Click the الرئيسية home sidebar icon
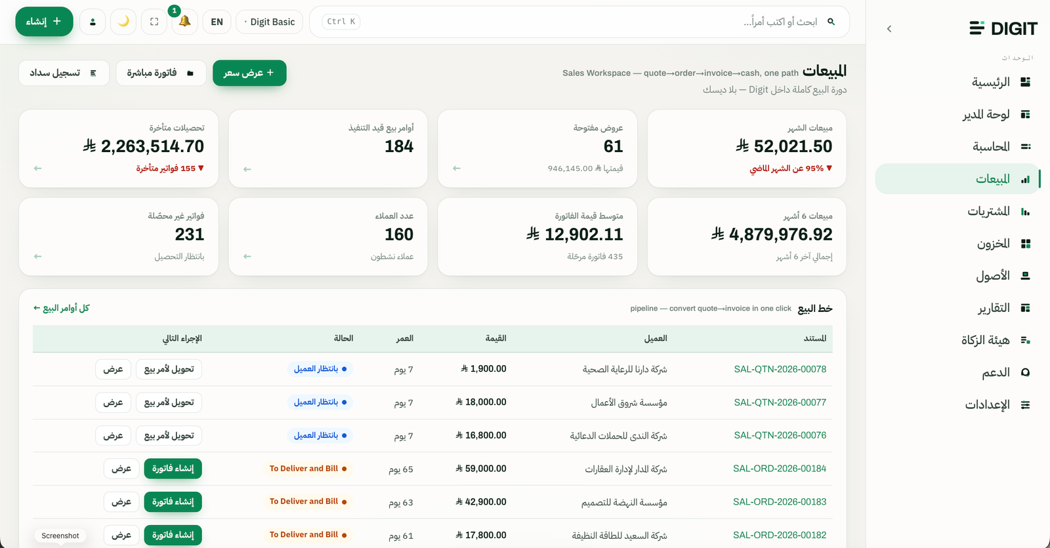Screen dimensions: 1050x548 click(1026, 82)
